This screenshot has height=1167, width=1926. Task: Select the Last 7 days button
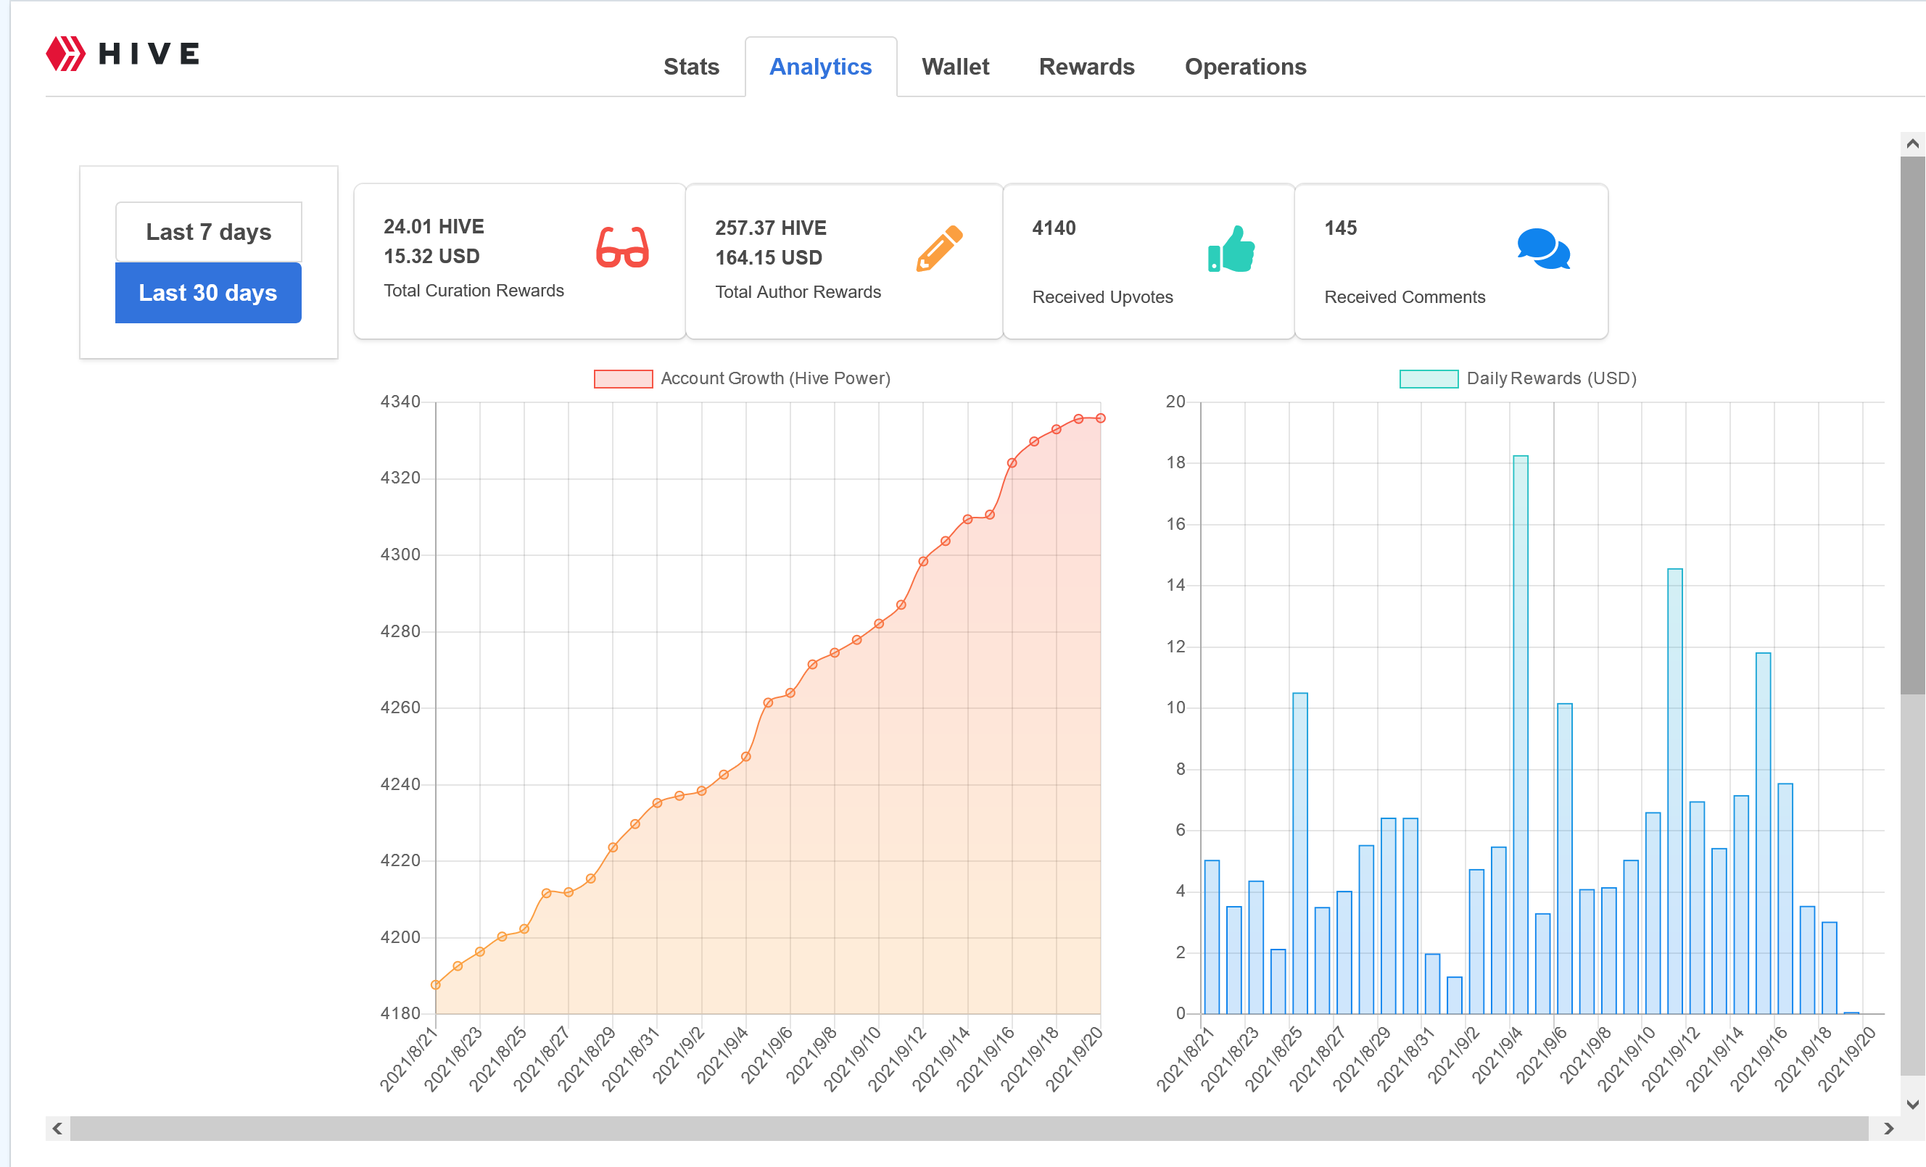(209, 232)
